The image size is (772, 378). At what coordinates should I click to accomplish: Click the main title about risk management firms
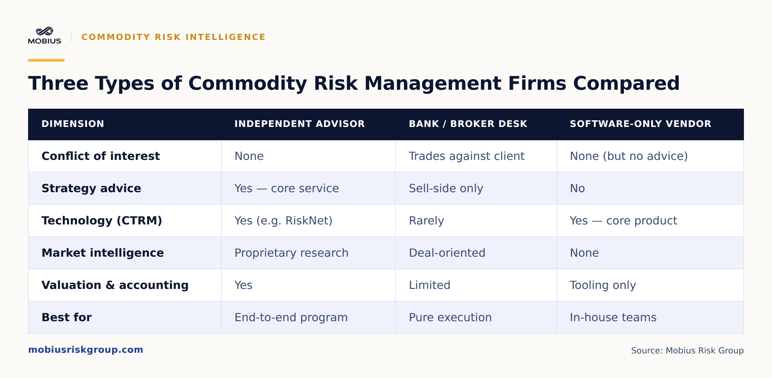(354, 83)
